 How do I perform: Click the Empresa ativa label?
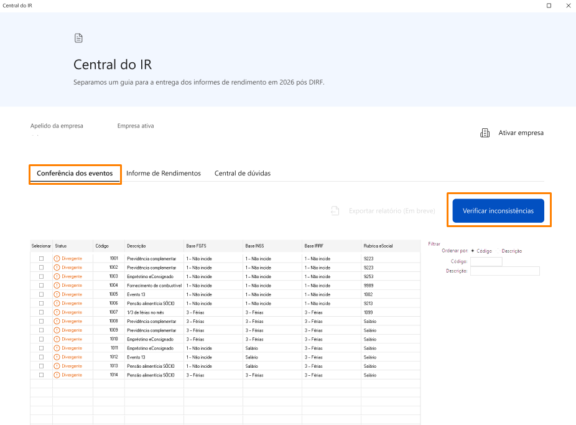click(x=136, y=126)
